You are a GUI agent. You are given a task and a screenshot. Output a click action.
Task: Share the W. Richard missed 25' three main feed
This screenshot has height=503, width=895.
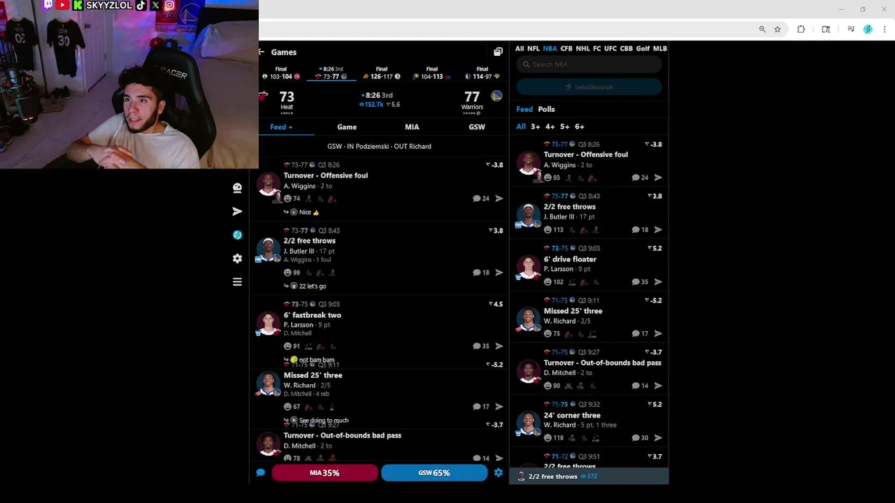pyautogui.click(x=499, y=407)
